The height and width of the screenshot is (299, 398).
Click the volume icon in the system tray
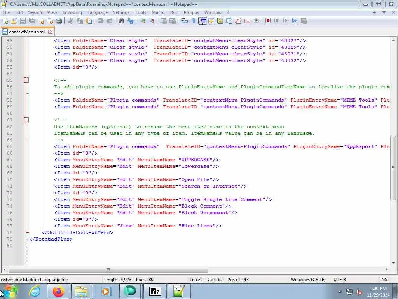[x=359, y=292]
